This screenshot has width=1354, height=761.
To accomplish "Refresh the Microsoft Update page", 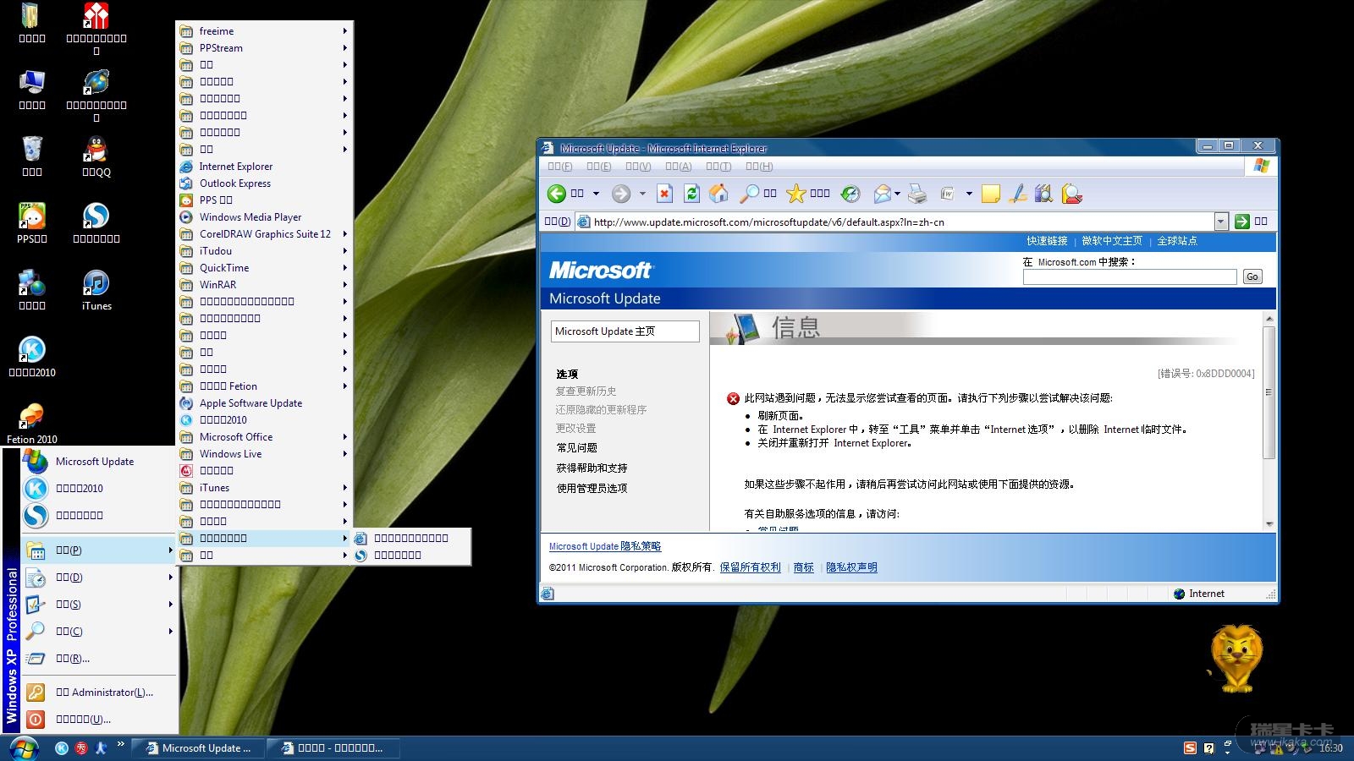I will coord(691,194).
